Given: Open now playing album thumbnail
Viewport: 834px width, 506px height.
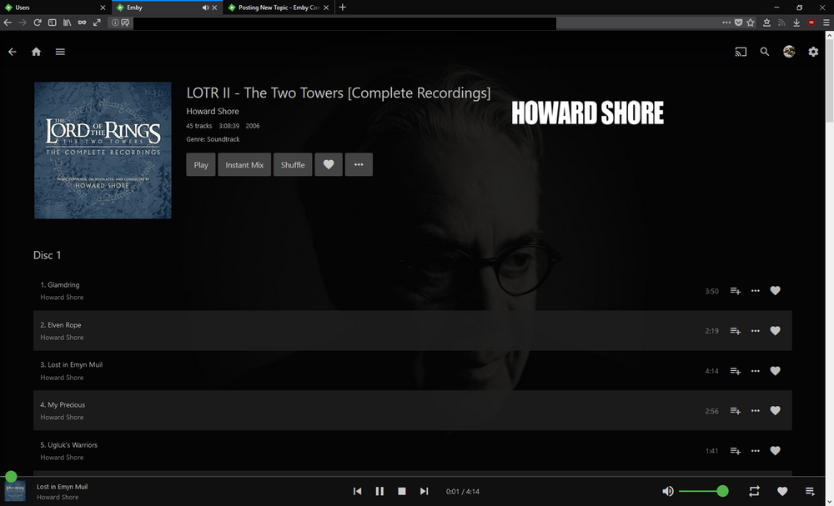Looking at the screenshot, I should (15, 491).
